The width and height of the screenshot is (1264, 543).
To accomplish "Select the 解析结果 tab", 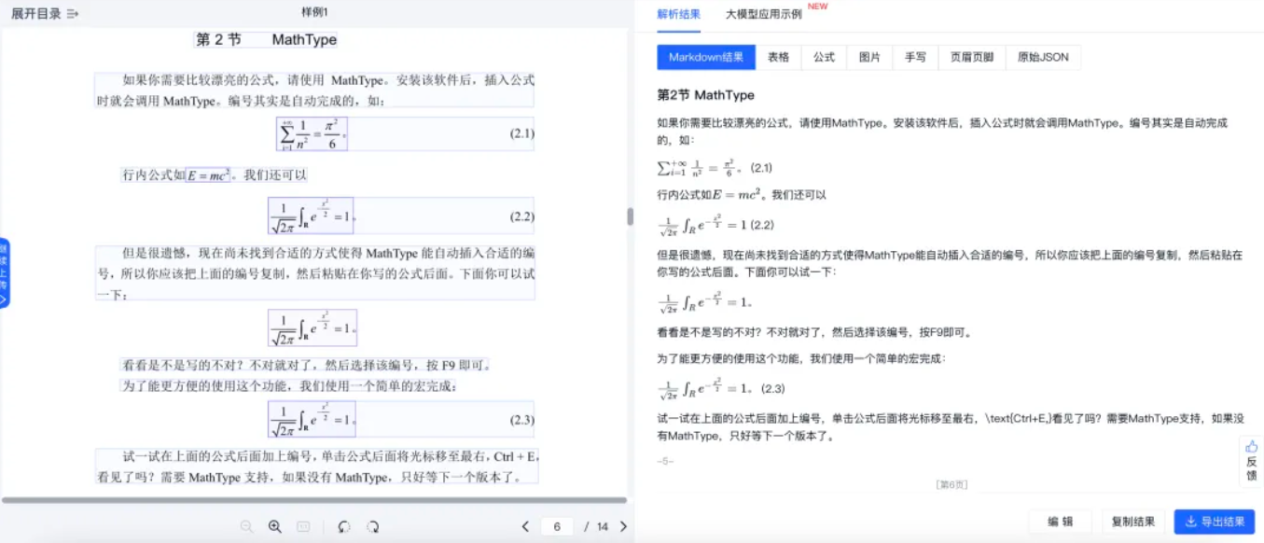I will (x=678, y=14).
